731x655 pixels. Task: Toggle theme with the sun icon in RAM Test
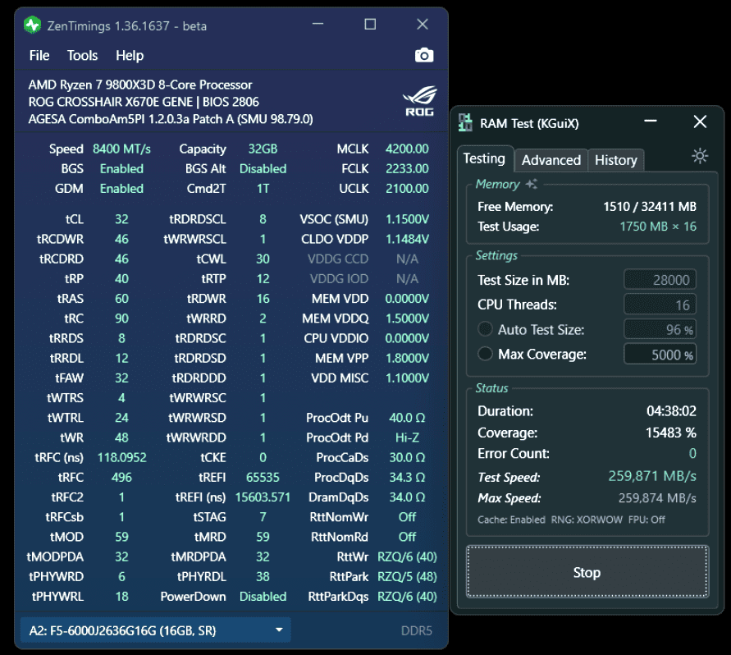point(699,156)
